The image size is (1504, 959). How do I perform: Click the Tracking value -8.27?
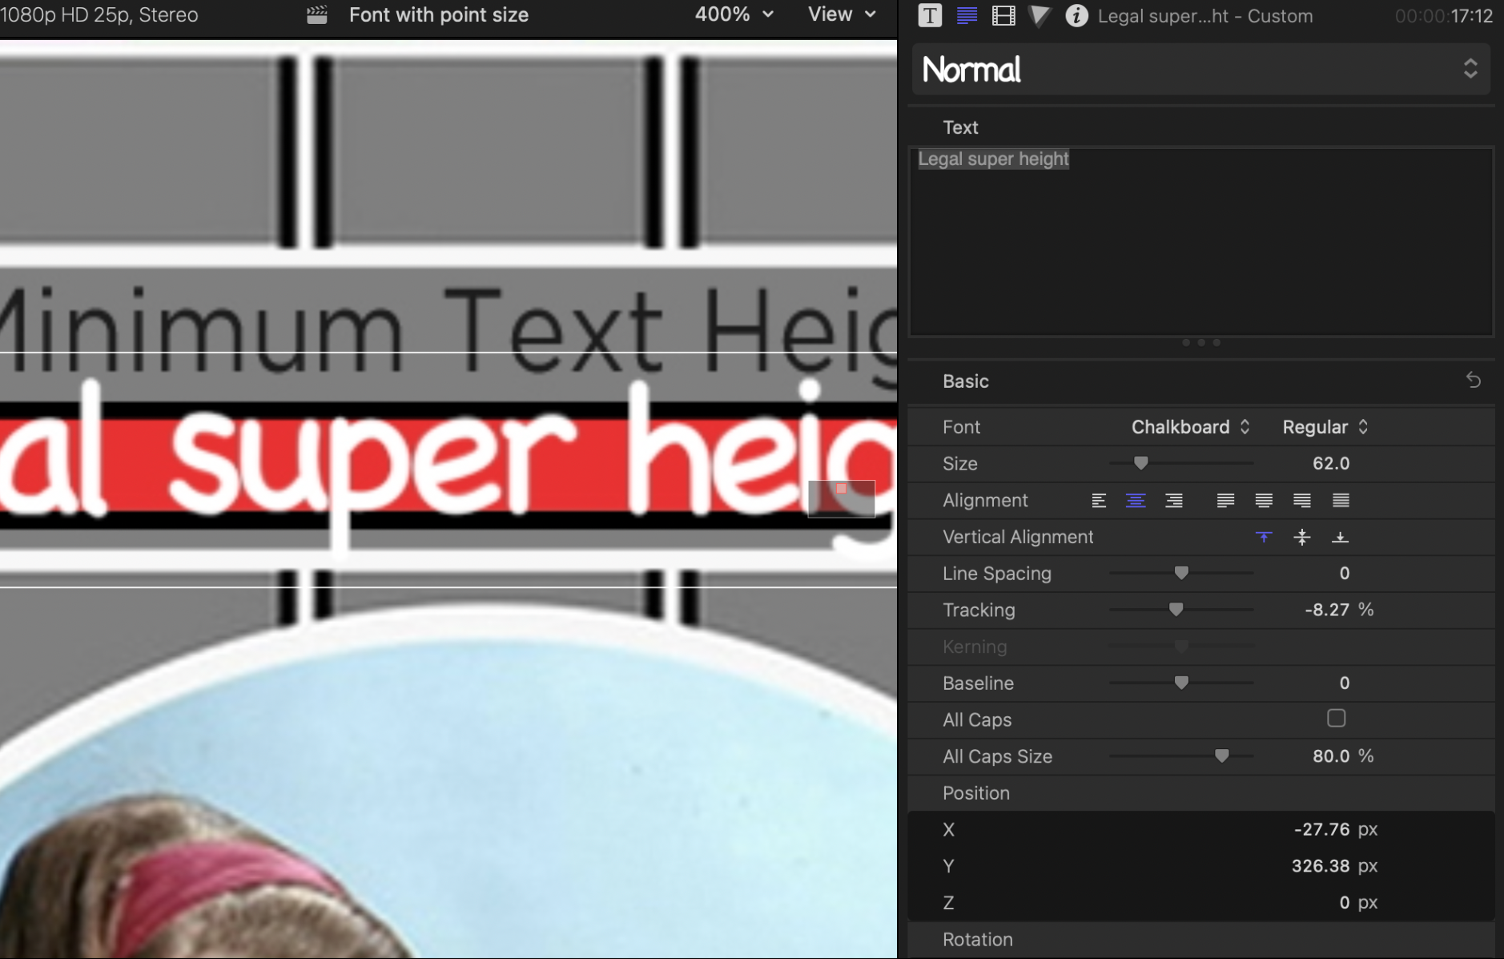tap(1327, 610)
